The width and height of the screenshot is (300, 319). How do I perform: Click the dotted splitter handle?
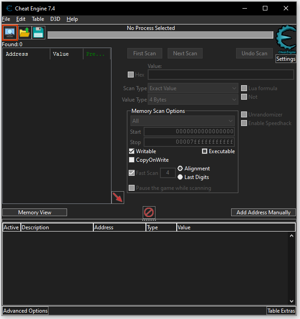tap(149, 220)
